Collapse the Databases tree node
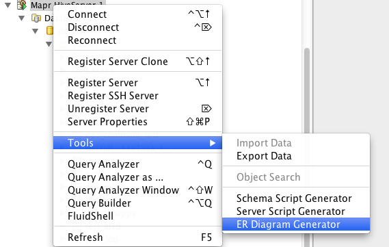Screen dimensions: 389x247 point(22,18)
